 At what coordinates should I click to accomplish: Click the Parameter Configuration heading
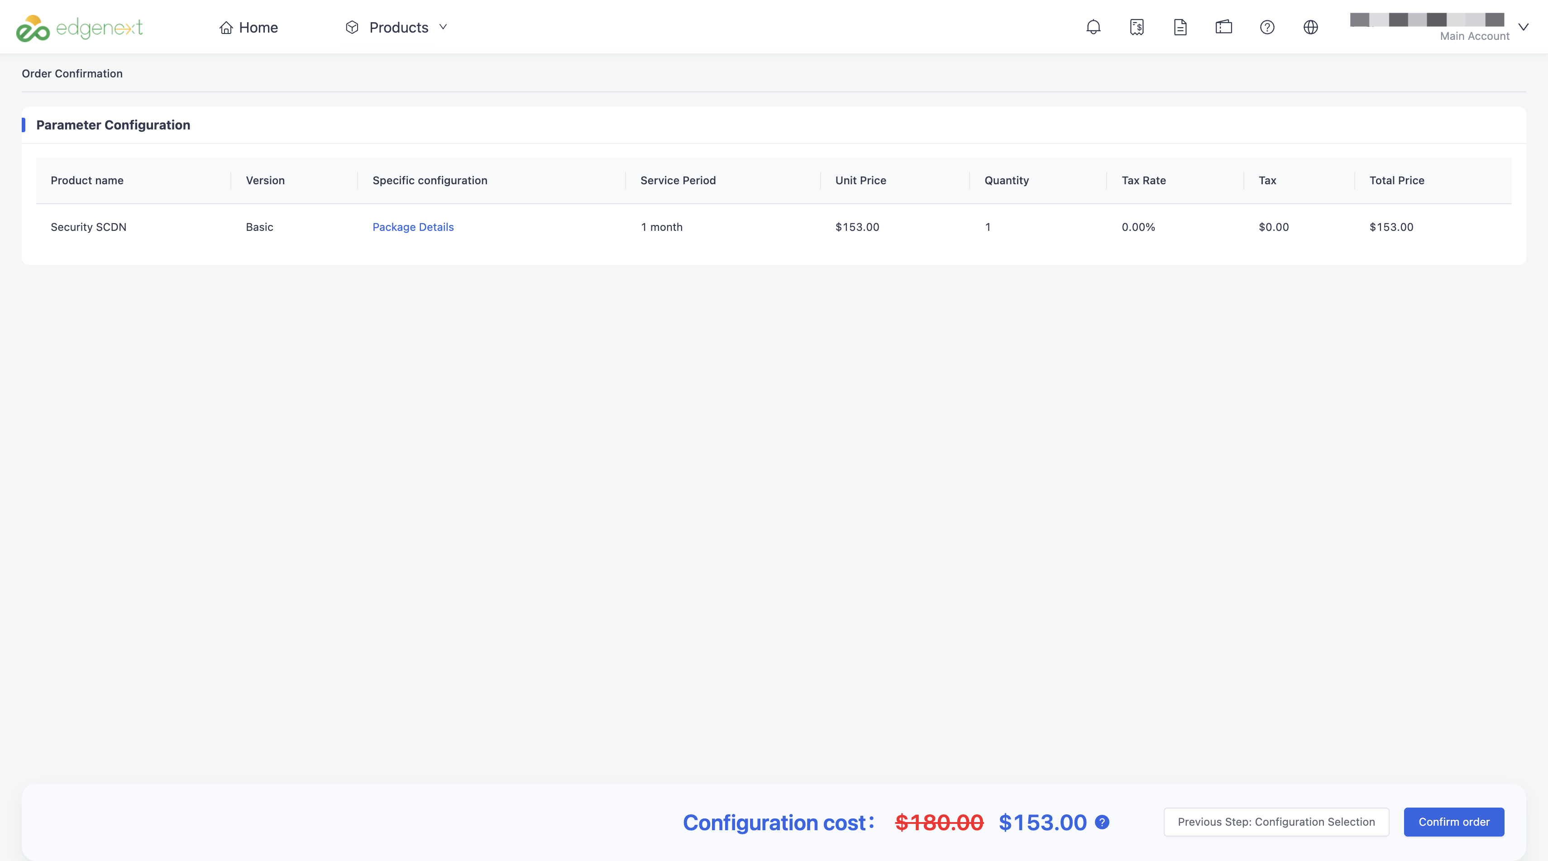113,125
